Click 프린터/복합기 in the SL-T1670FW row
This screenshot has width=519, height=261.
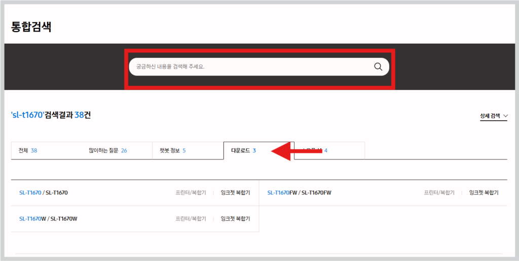pyautogui.click(x=439, y=192)
